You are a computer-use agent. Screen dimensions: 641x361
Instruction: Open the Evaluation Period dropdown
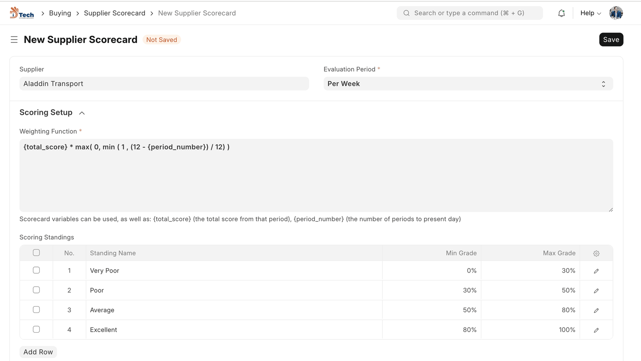pyautogui.click(x=468, y=84)
